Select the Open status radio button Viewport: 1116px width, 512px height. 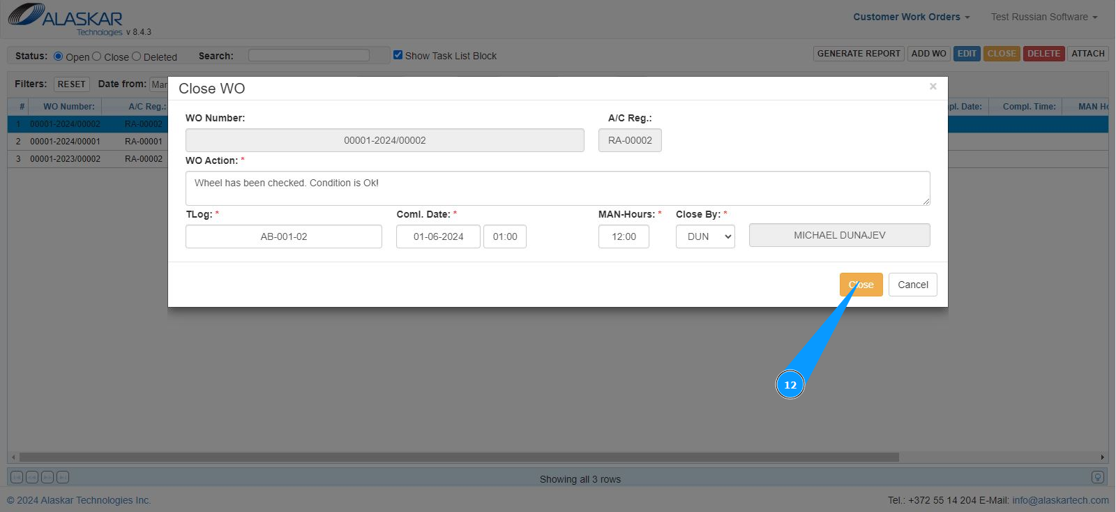[59, 57]
